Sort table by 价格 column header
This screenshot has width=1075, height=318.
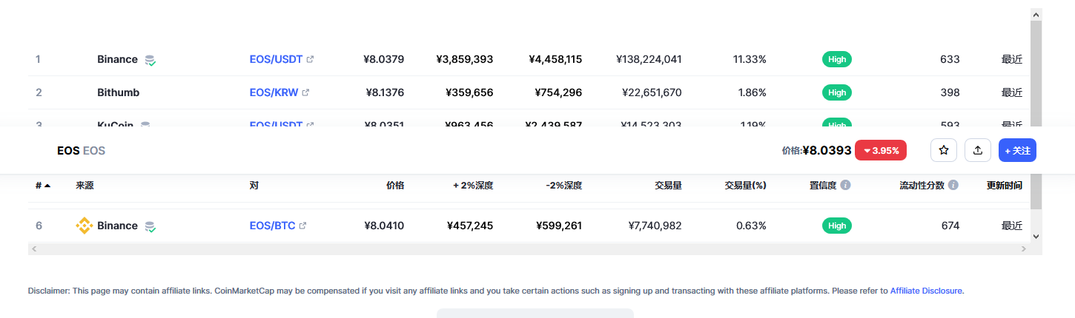click(x=395, y=186)
